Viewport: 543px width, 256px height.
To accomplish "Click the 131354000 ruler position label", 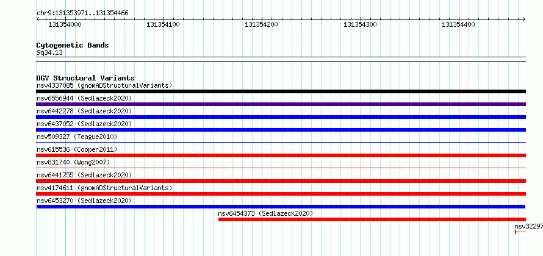I will pyautogui.click(x=65, y=24).
